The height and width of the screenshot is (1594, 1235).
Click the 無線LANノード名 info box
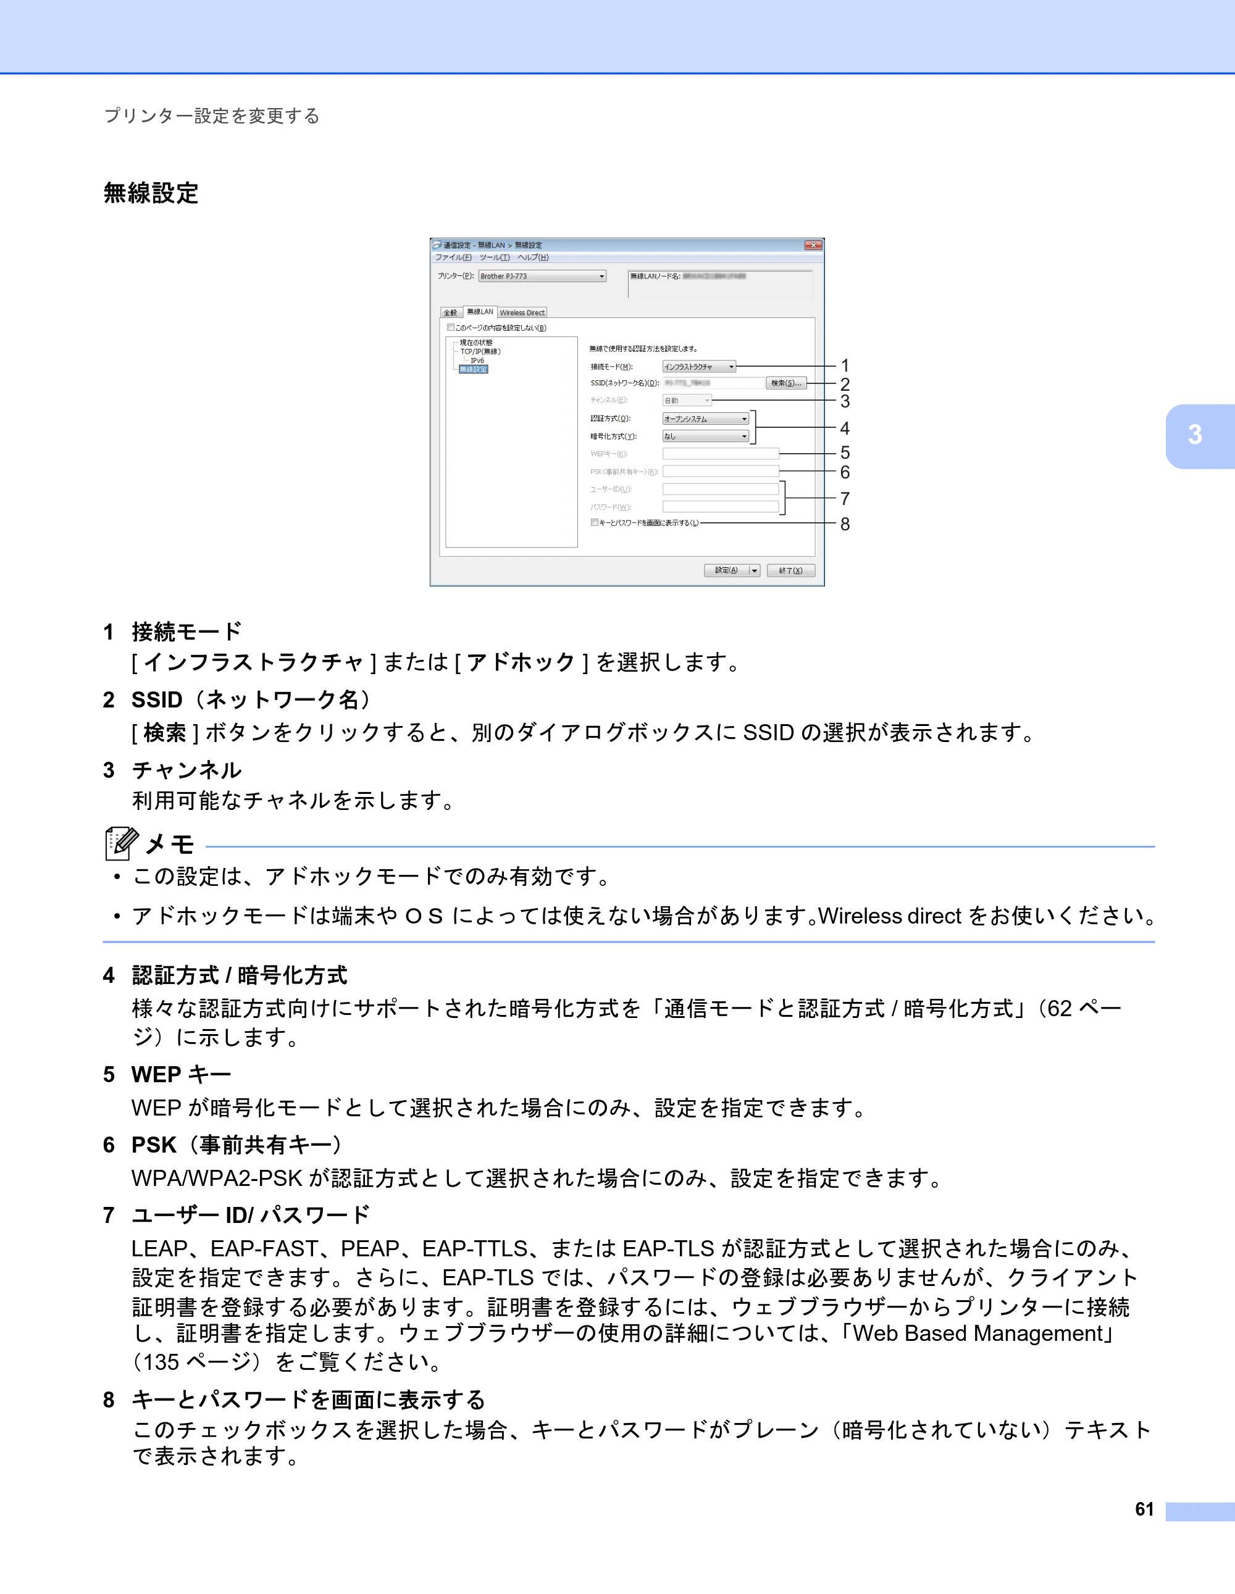pos(719,283)
